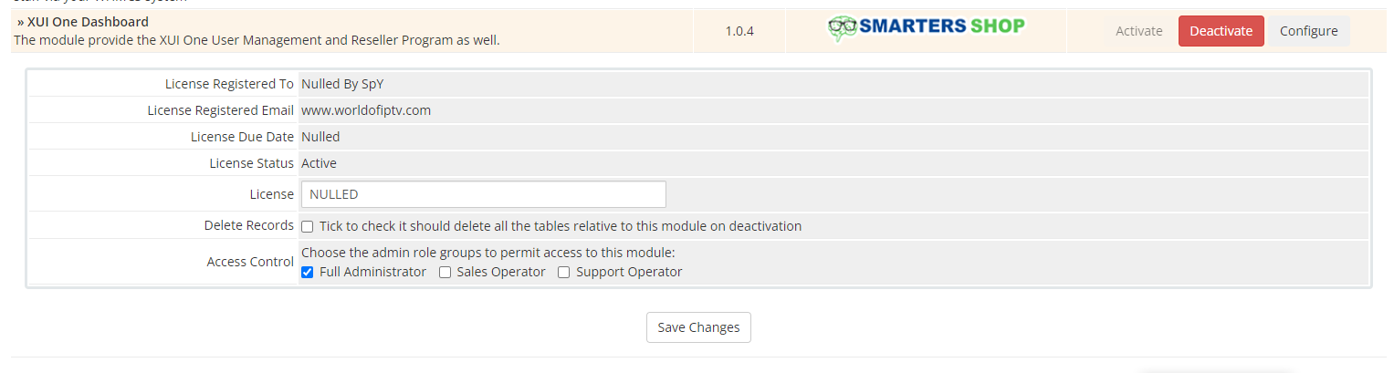1394x373 pixels.
Task: Click the 'Active' license status value
Action: [x=319, y=163]
